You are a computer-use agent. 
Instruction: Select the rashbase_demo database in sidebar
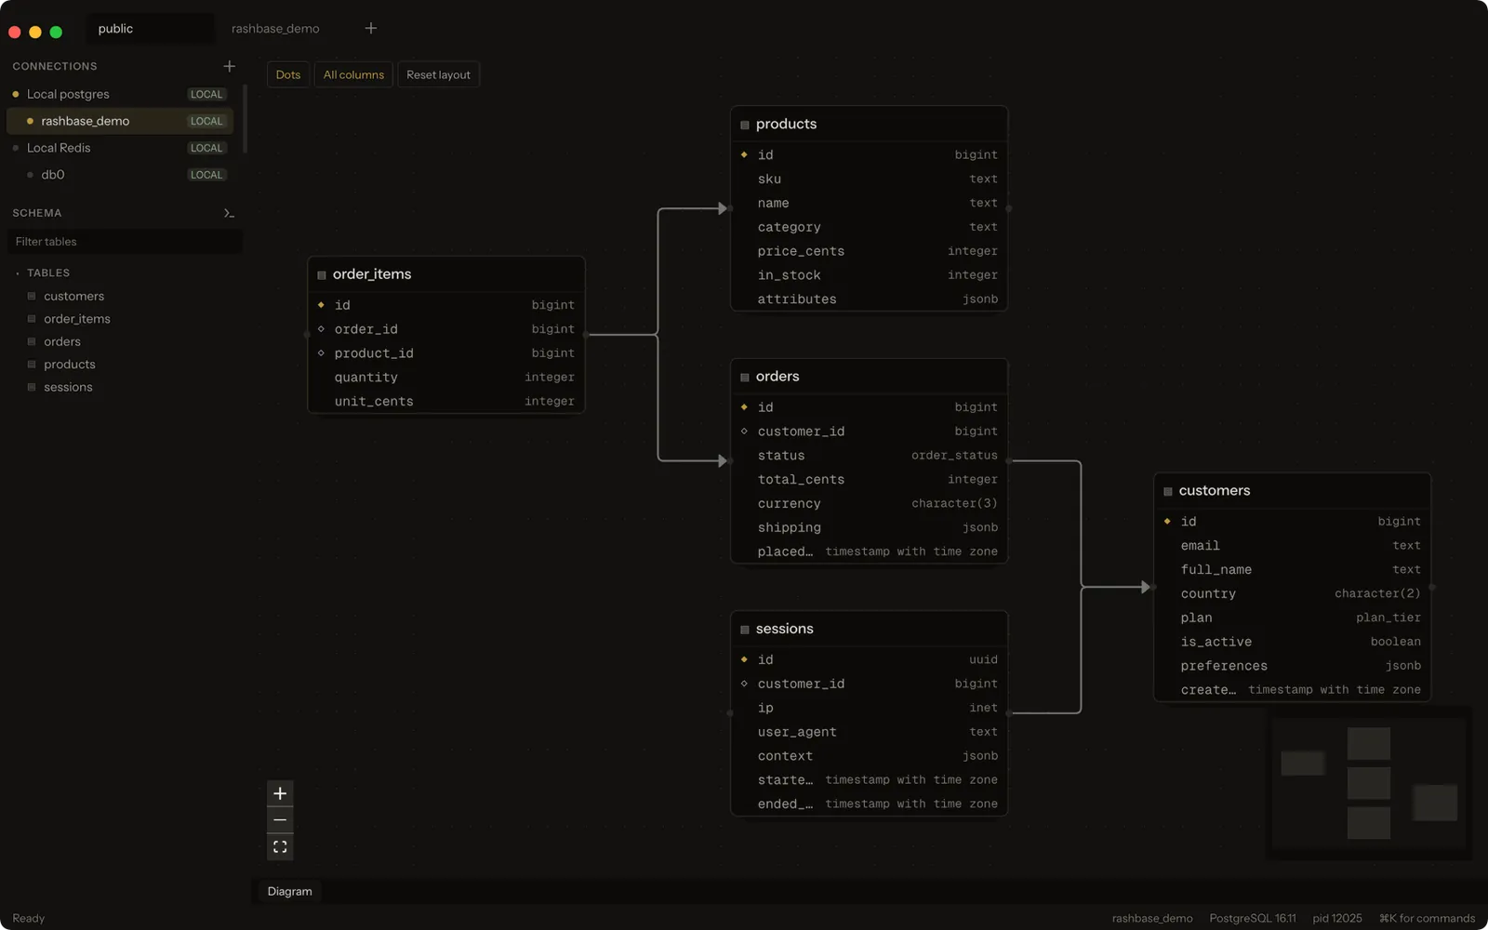coord(119,121)
